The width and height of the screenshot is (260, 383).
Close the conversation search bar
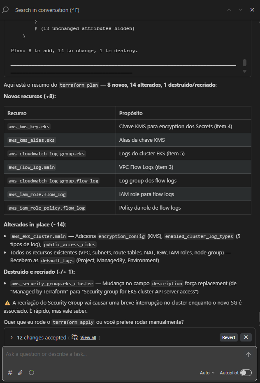click(252, 9)
